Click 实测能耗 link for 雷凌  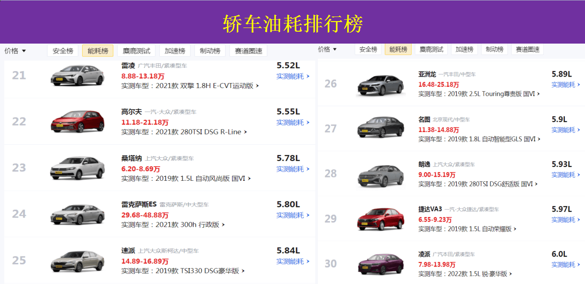293,77
